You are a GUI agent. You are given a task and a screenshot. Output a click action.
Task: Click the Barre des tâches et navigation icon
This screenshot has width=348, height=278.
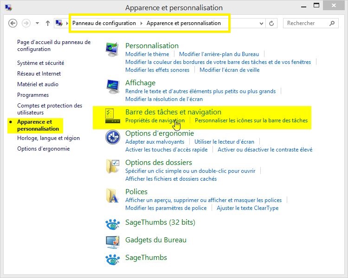(x=113, y=117)
